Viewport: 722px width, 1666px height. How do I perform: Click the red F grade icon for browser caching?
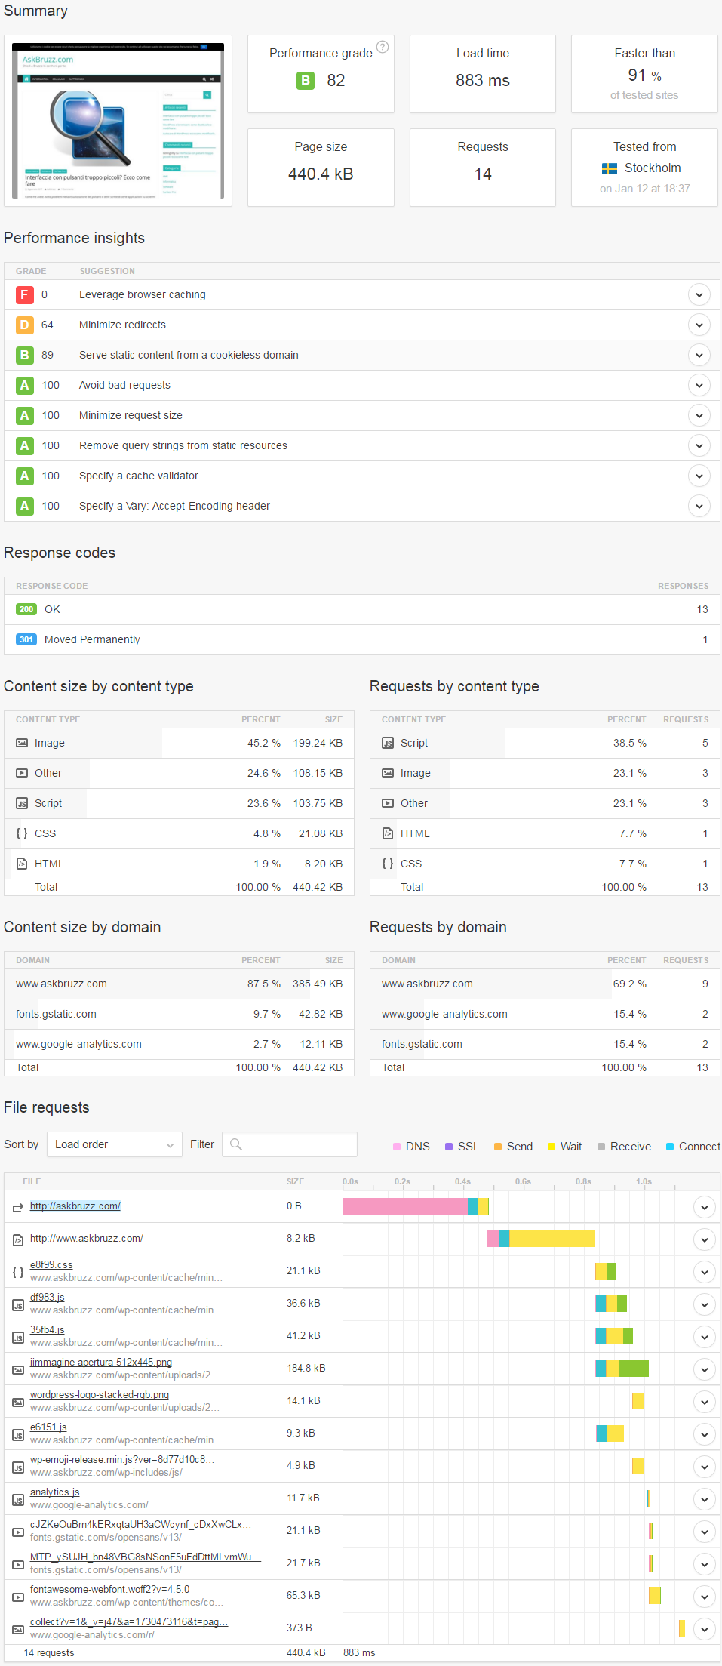(x=25, y=294)
